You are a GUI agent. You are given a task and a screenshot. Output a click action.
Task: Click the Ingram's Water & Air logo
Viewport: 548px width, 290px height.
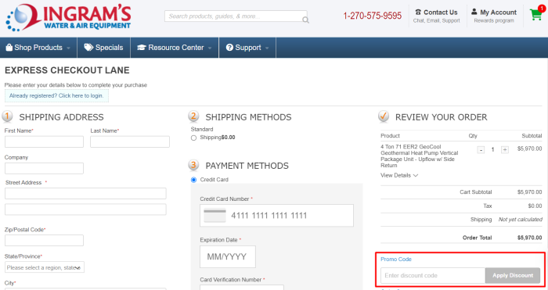tap(69, 17)
